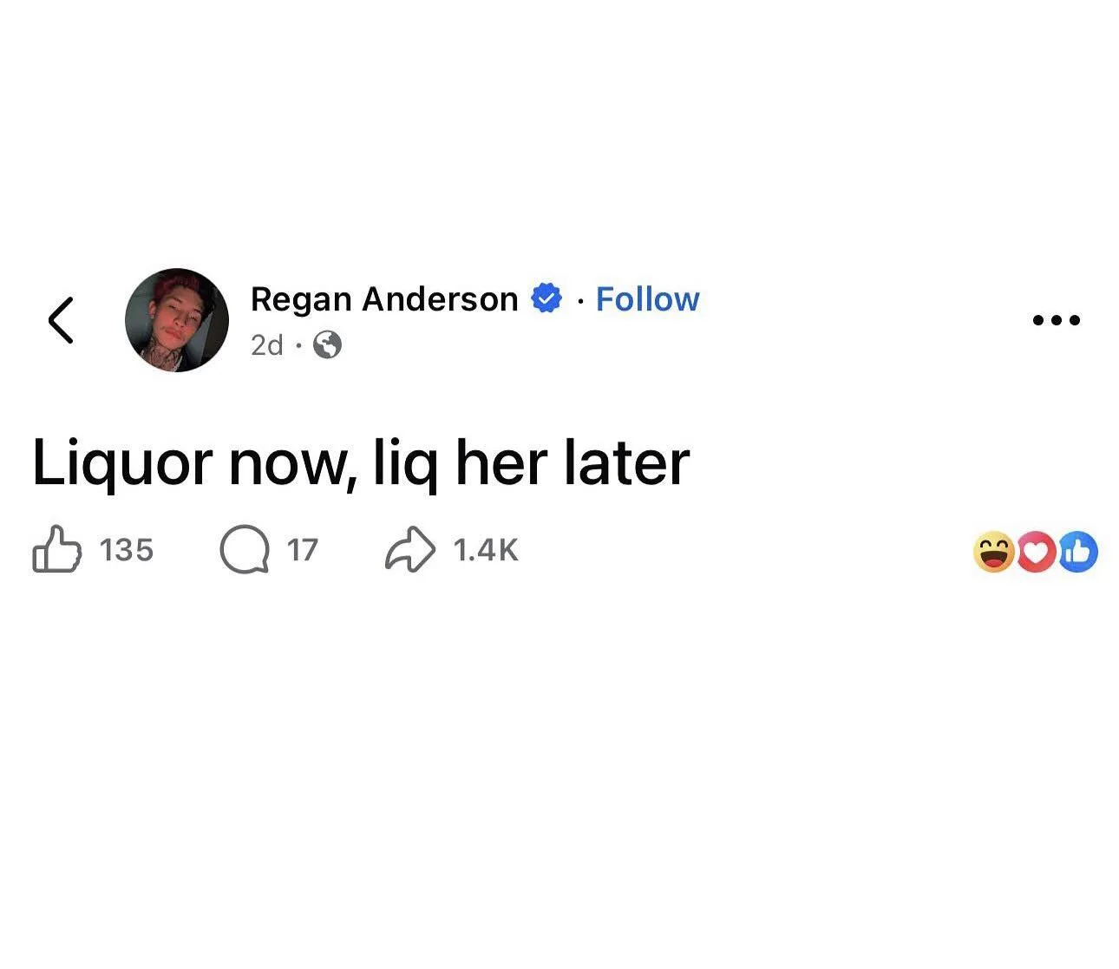Open the three-dot more options menu

pyautogui.click(x=1057, y=320)
